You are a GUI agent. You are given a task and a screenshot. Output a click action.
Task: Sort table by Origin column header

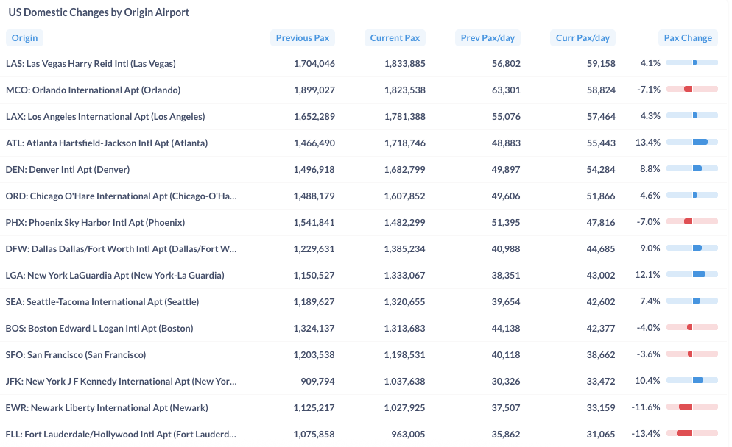(x=25, y=37)
